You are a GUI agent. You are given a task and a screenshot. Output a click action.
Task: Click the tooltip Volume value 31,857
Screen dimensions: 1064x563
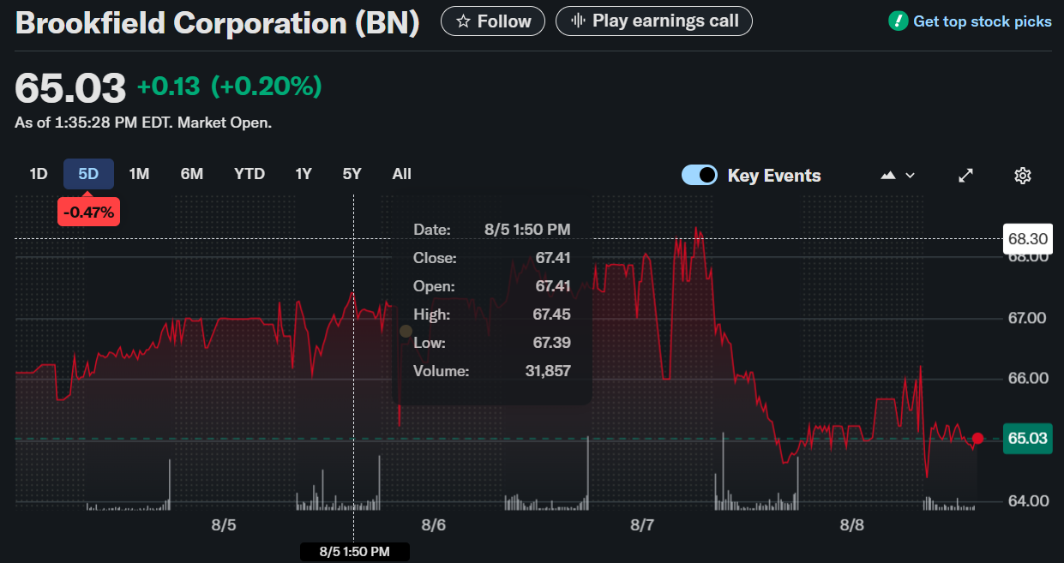(548, 371)
